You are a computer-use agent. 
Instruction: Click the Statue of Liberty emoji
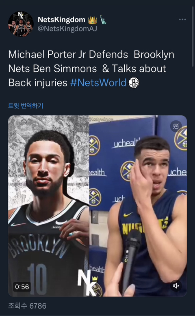click(103, 20)
